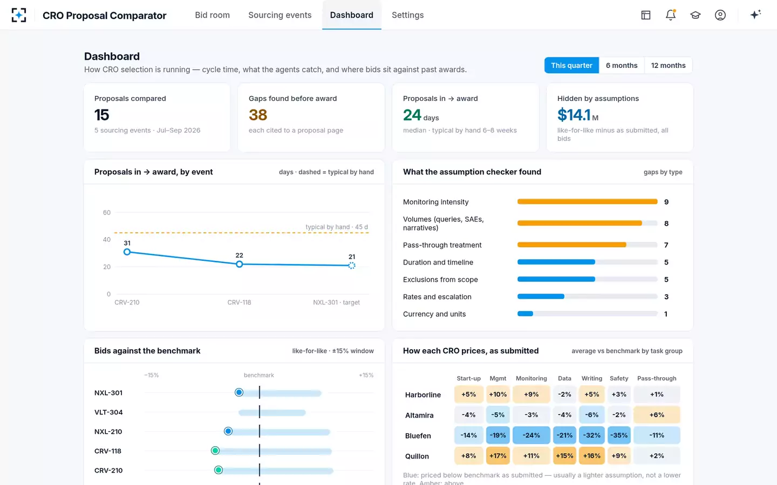Viewport: 777px width, 485px height.
Task: Click the NXL-210 bid marker dot on benchmark chart
Action: point(228,431)
